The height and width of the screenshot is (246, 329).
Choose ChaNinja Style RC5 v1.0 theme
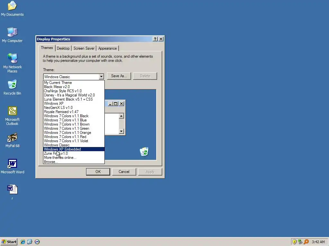click(x=74, y=91)
